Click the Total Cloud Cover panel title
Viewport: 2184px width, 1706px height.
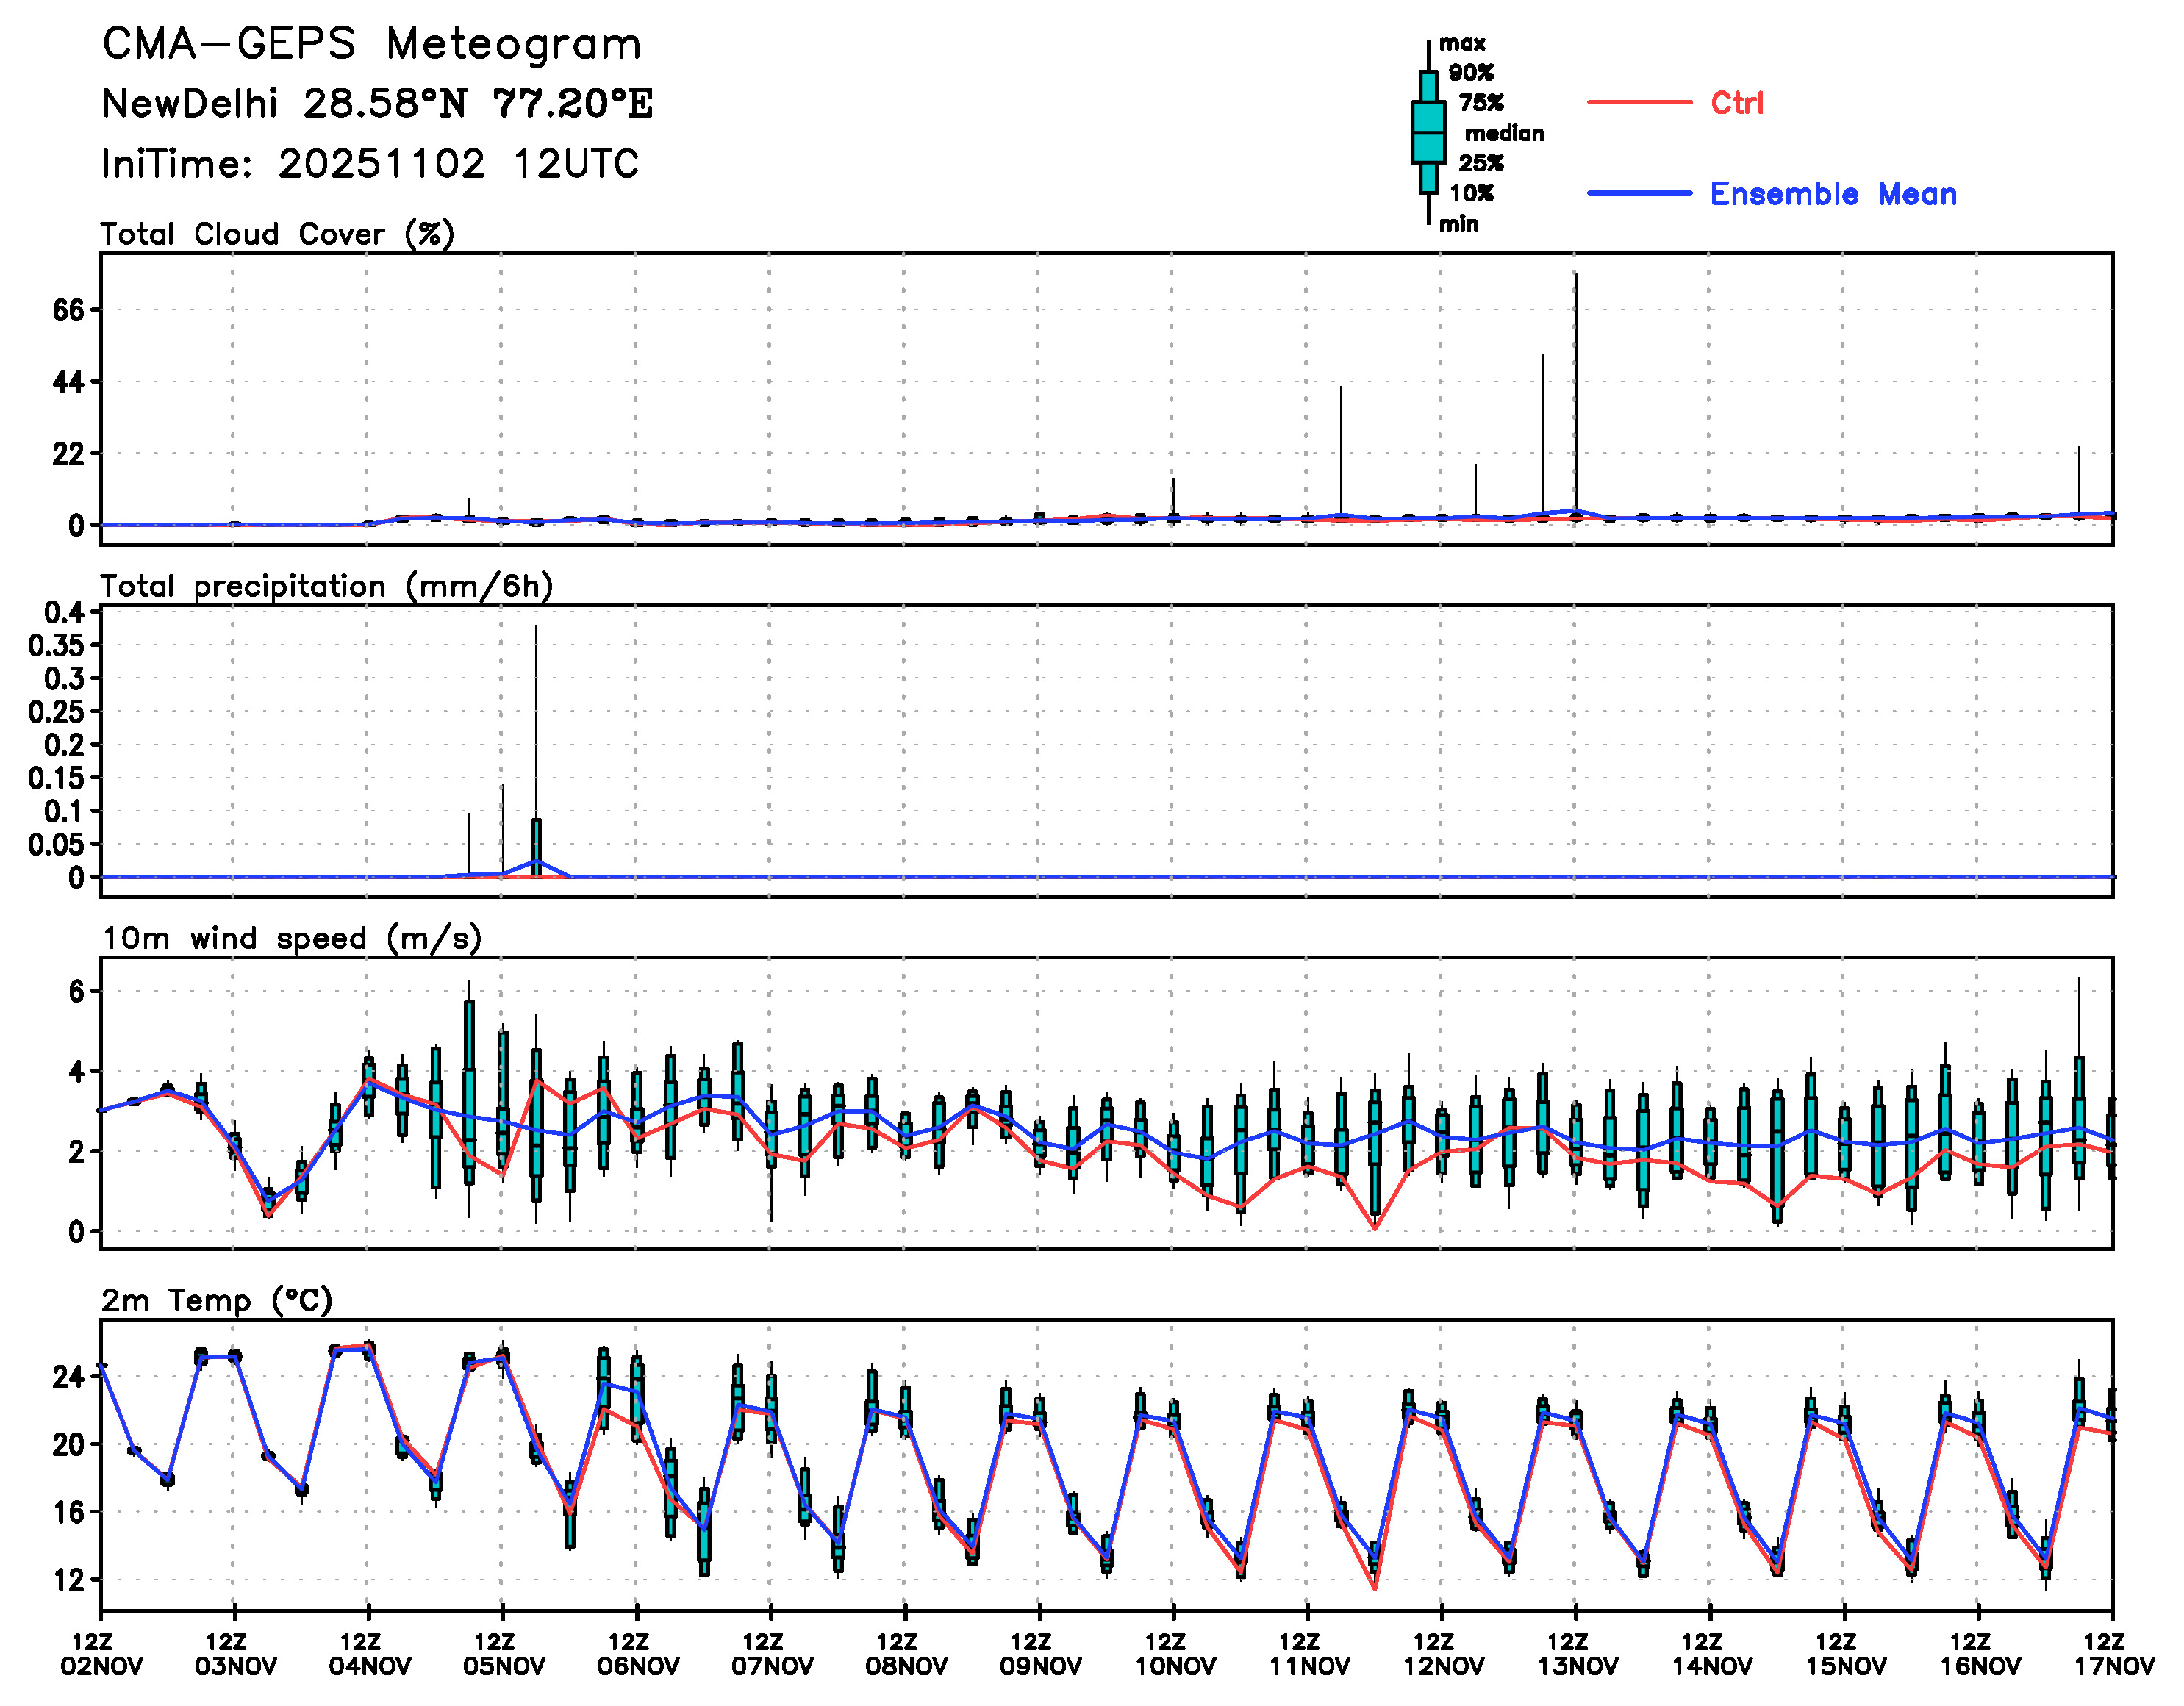pos(277,234)
